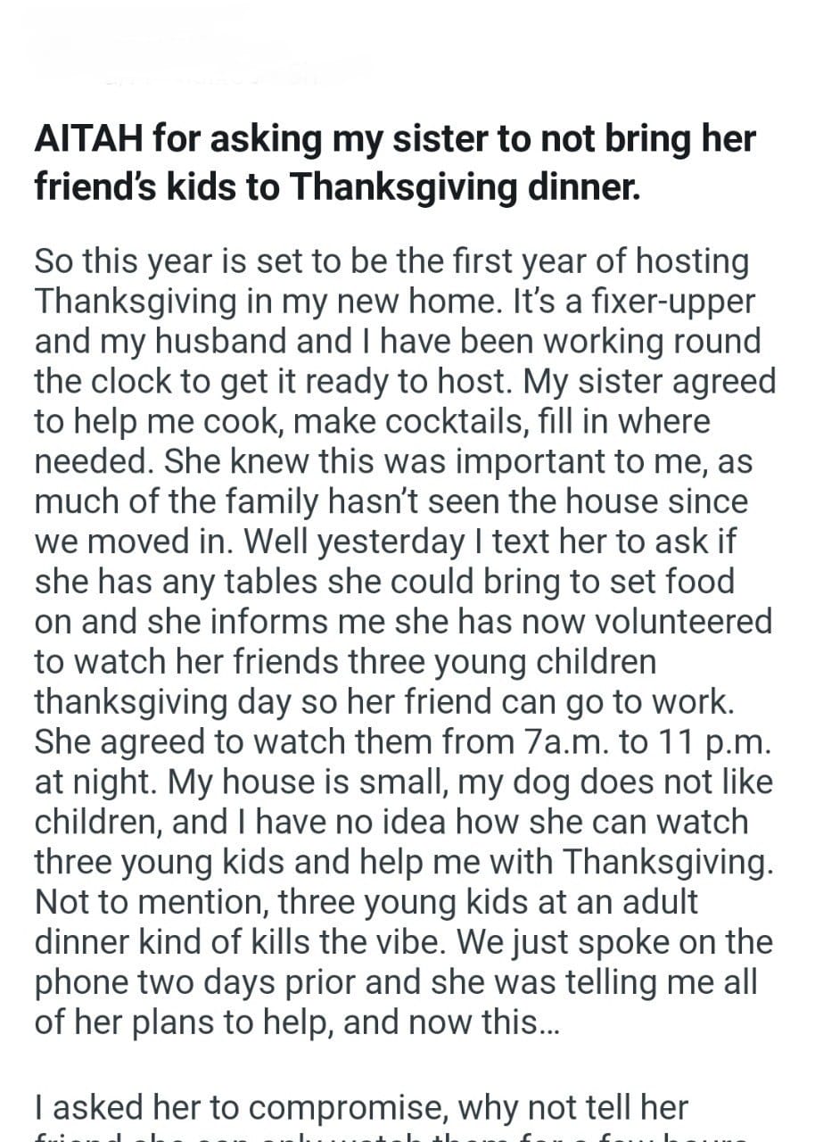Click the post title starting with AITAH
This screenshot has height=1142, width=815.
394,141
